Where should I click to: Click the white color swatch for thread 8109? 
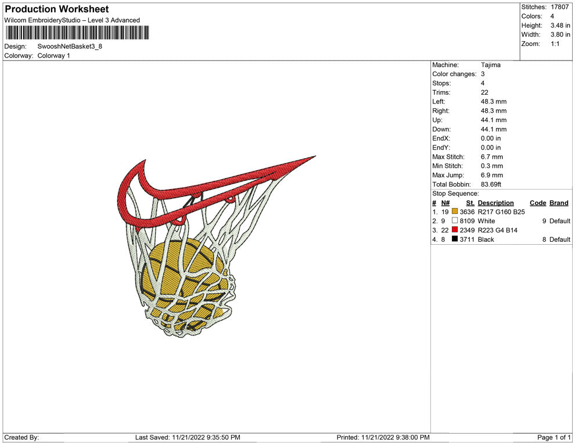(455, 220)
